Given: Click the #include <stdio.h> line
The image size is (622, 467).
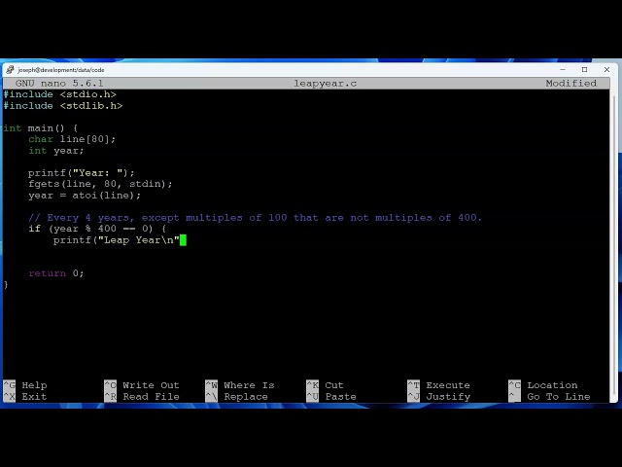Looking at the screenshot, I should [x=60, y=94].
